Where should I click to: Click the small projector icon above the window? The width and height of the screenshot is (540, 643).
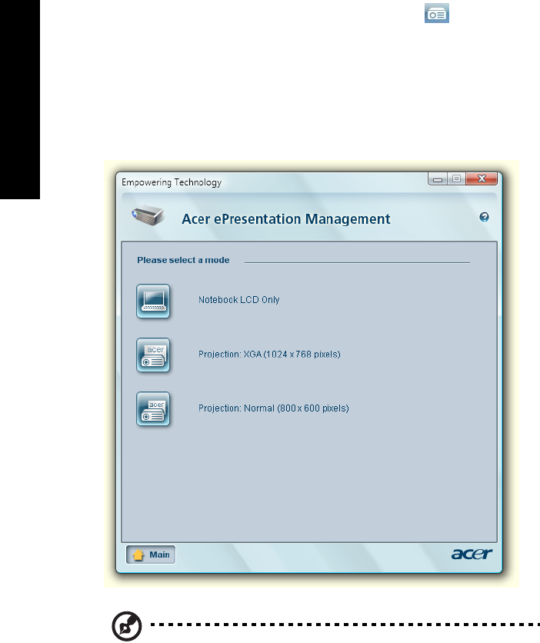tap(437, 13)
